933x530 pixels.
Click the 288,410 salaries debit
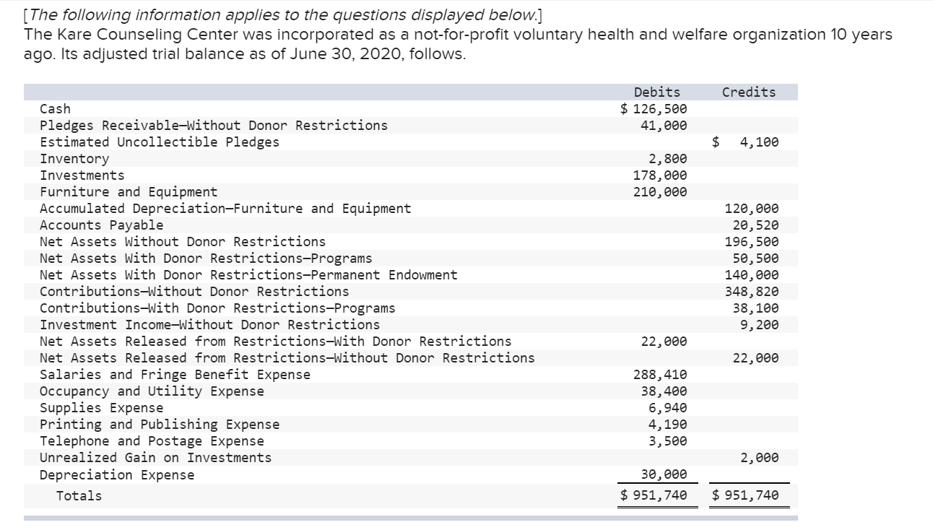[660, 375]
